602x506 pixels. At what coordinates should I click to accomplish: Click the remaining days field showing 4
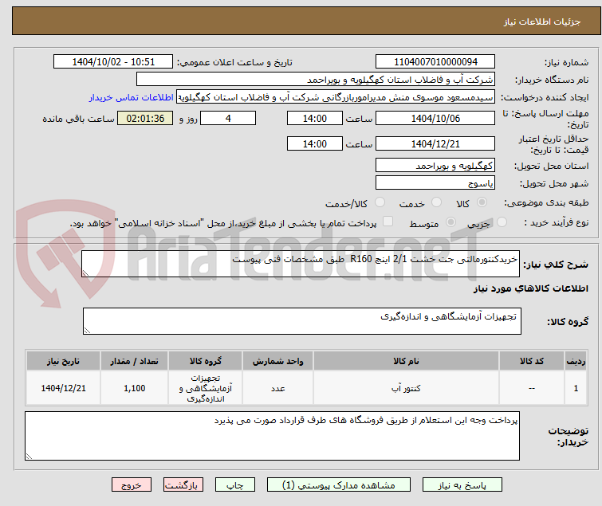click(x=228, y=118)
